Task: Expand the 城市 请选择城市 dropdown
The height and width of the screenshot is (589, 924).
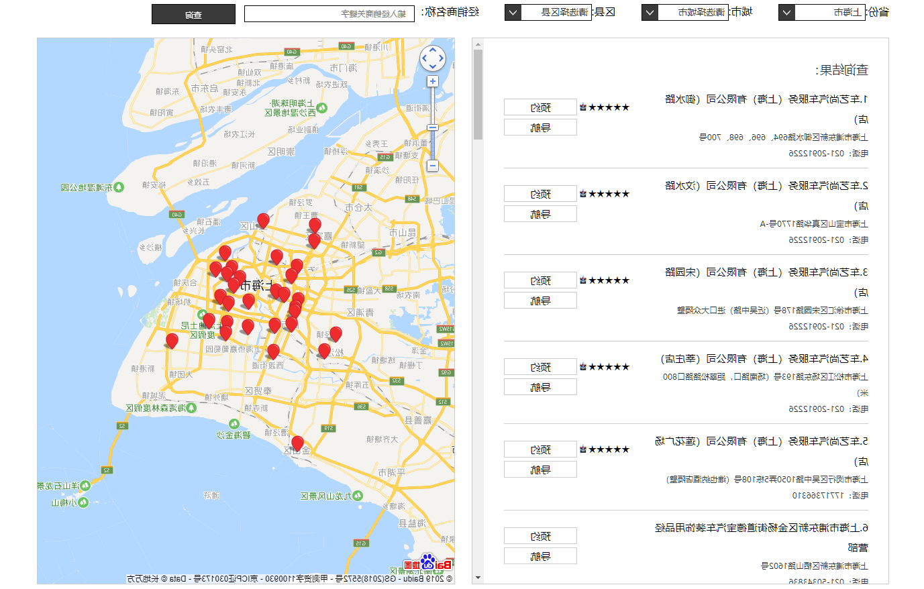Action: point(685,12)
